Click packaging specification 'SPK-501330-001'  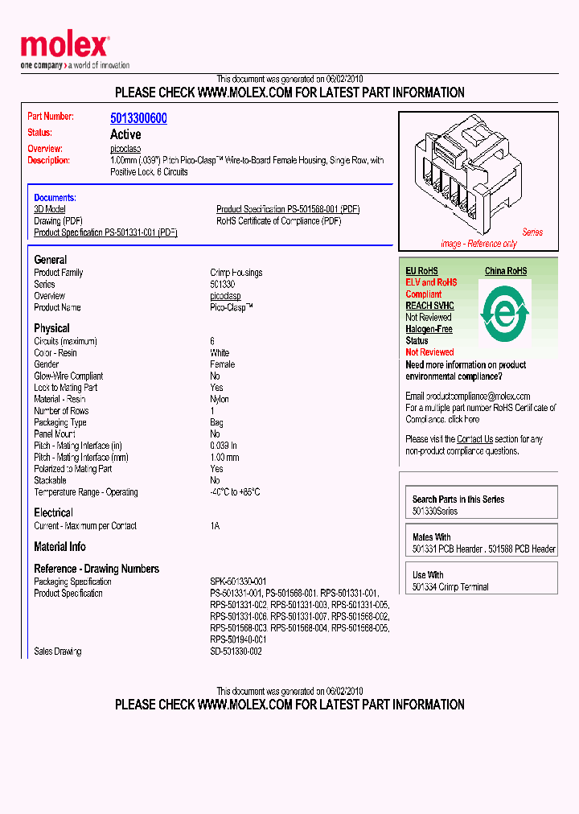(238, 582)
